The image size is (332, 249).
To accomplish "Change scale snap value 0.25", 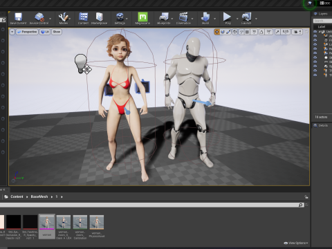I will pos(286,32).
